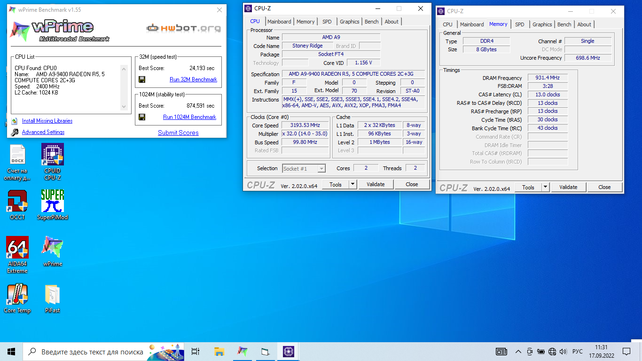Click Submit Scores link
The height and width of the screenshot is (361, 642).
(x=178, y=133)
